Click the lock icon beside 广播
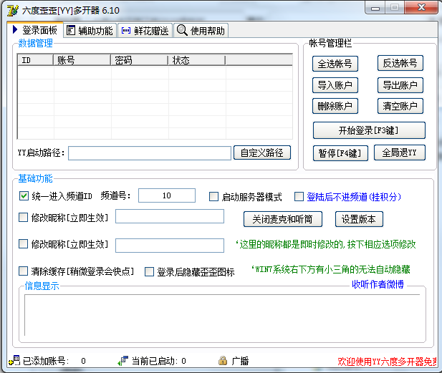This screenshot has width=442, height=373. pyautogui.click(x=223, y=361)
